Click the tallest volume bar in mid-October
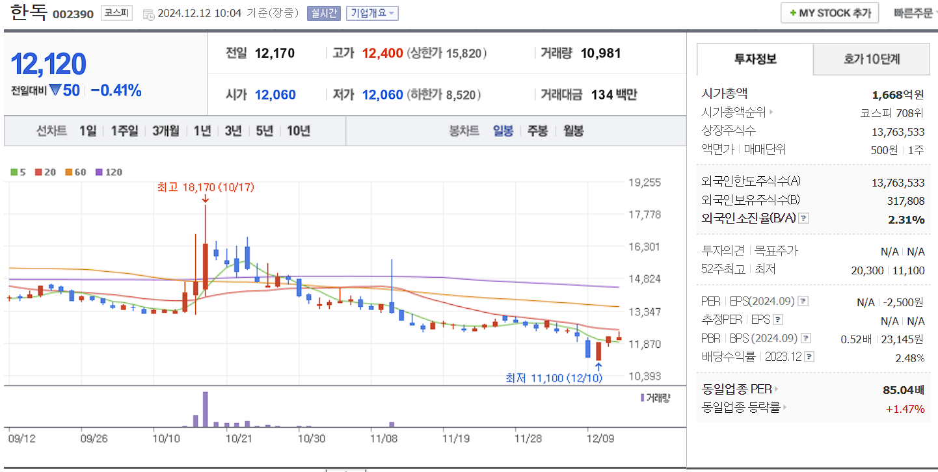938x472 pixels. coord(206,409)
